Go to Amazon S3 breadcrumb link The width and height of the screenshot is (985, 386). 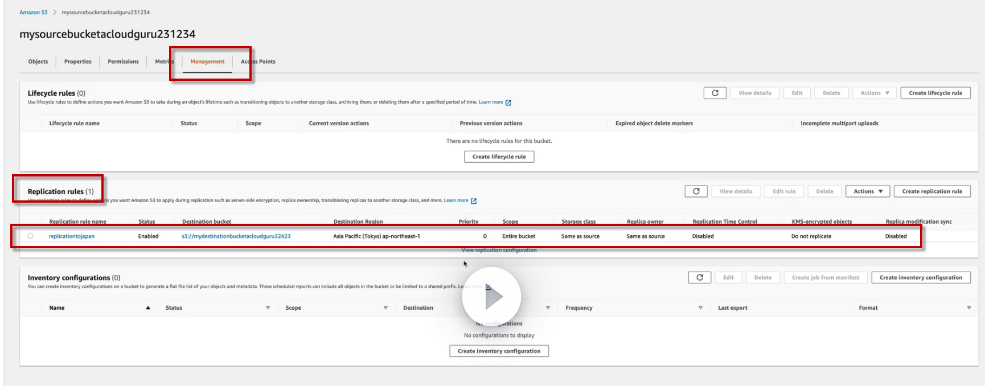click(34, 12)
